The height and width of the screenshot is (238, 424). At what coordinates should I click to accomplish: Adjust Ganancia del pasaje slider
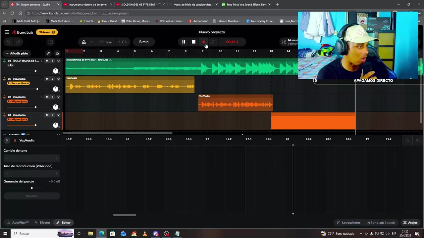[x=31, y=188]
